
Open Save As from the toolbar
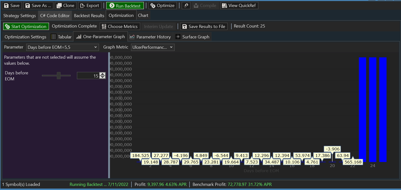click(x=28, y=5)
